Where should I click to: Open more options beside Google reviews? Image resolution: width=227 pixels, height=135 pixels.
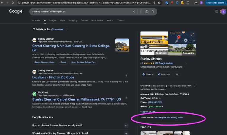[185, 63]
